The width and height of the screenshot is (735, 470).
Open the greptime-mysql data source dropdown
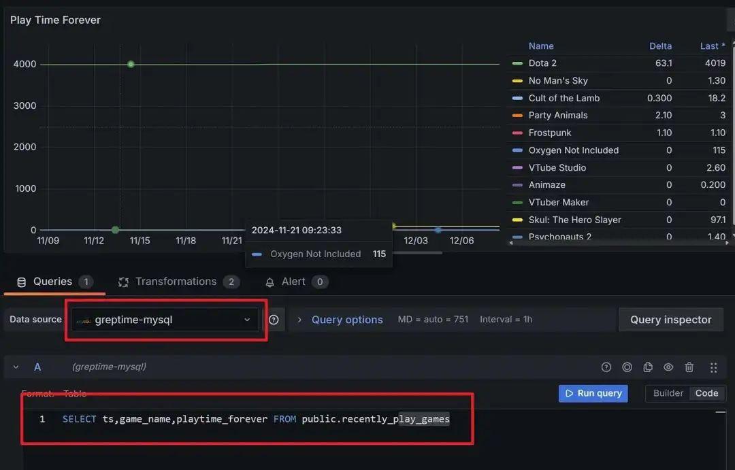(165, 320)
